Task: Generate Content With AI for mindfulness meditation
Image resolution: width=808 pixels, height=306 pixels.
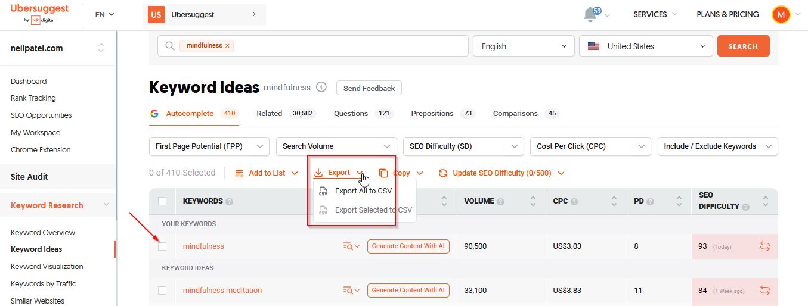Action: pyautogui.click(x=408, y=290)
